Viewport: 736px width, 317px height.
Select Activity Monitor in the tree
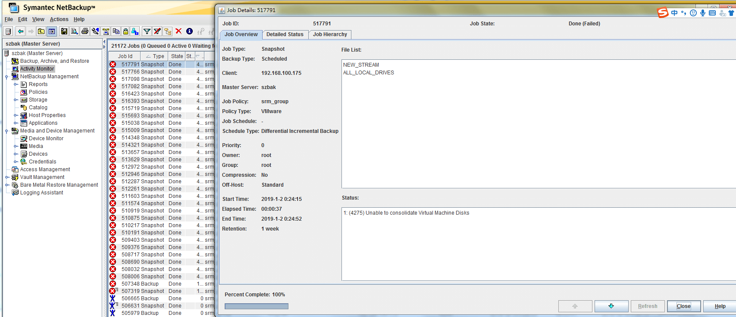click(37, 69)
